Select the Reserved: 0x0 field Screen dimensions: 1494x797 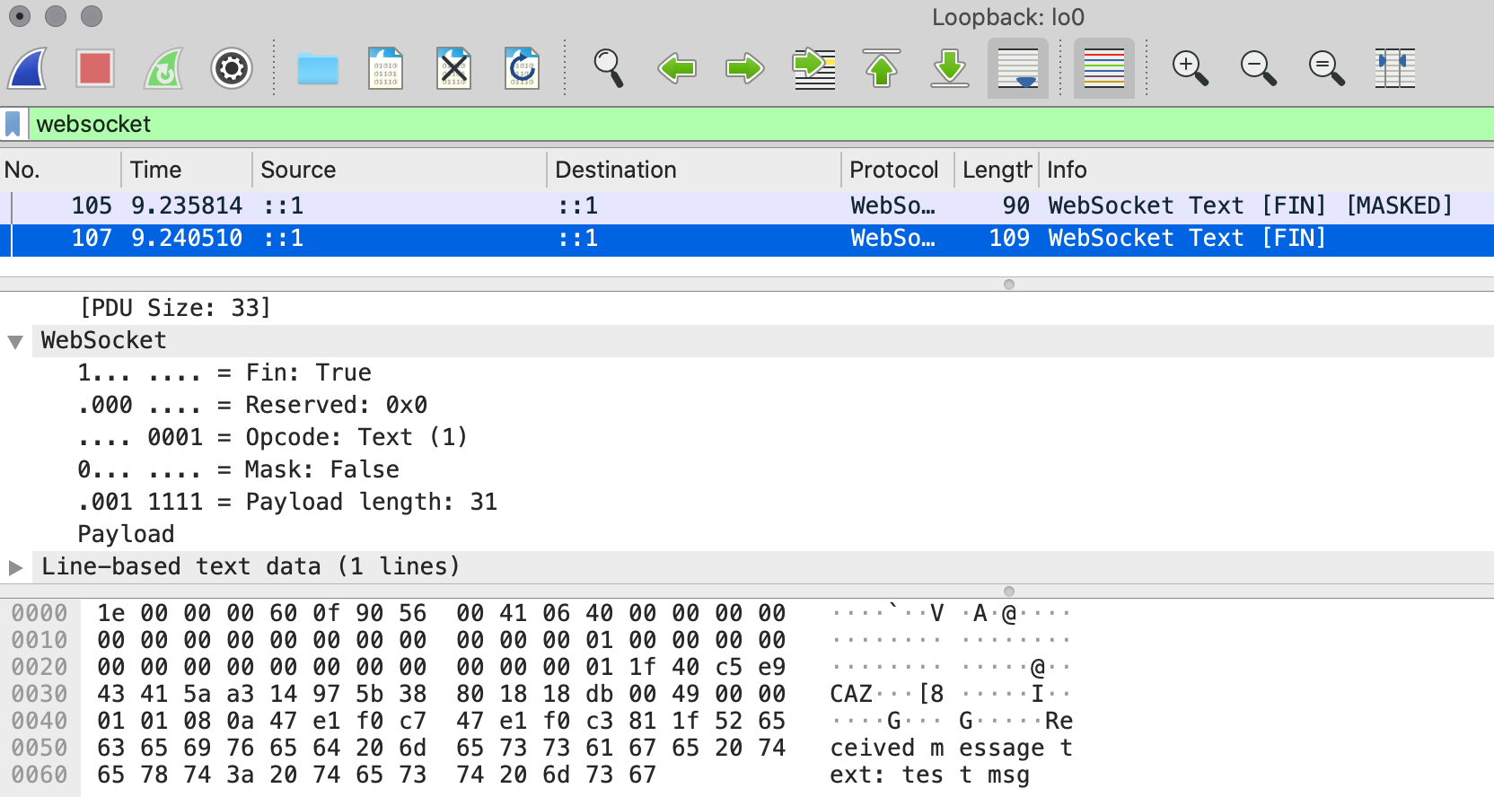252,405
